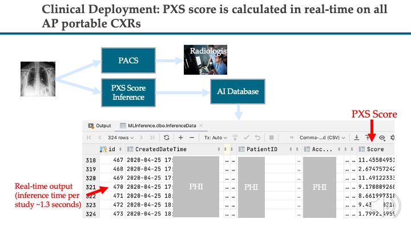Viewport: 411px width, 231px height.
Task: Click the download export data icon
Action: [356, 137]
